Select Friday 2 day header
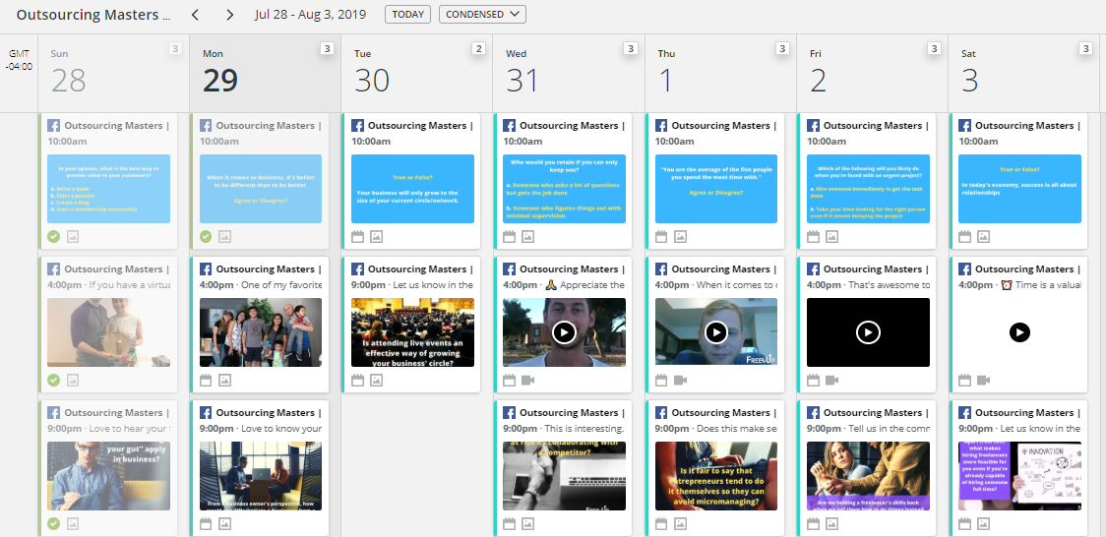 click(x=872, y=73)
